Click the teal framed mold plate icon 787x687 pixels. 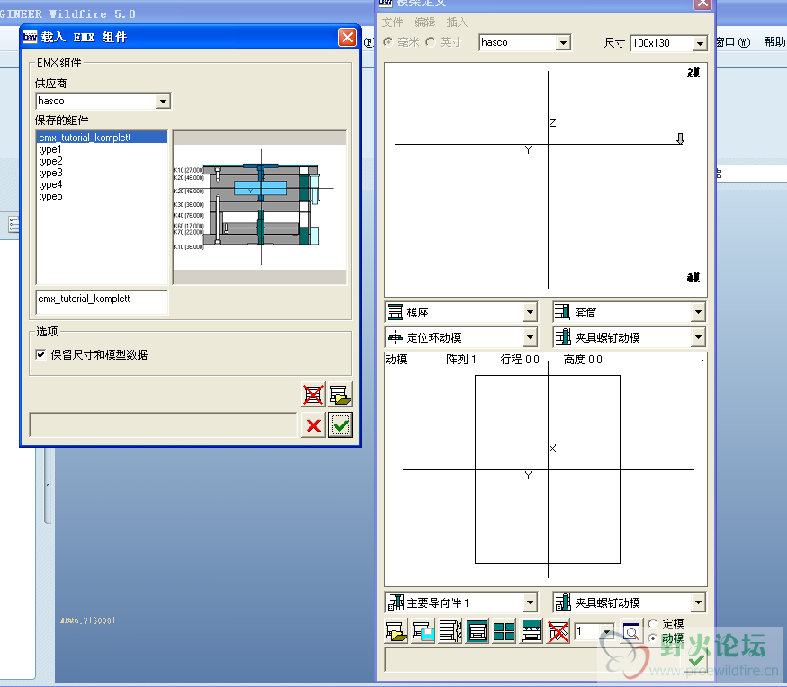click(478, 631)
